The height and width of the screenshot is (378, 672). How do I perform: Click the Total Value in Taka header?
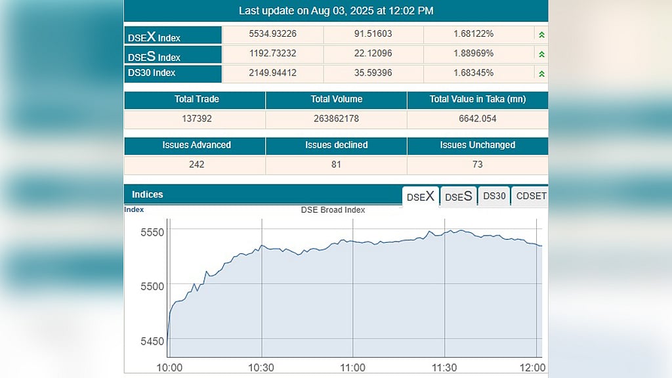pyautogui.click(x=478, y=100)
